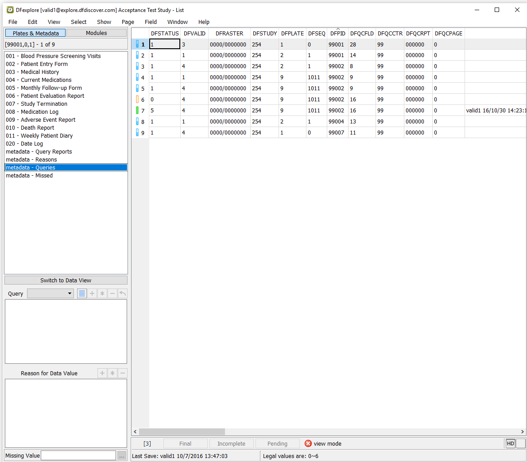Click the Pending status button
Image resolution: width=527 pixels, height=462 pixels.
pyautogui.click(x=277, y=443)
